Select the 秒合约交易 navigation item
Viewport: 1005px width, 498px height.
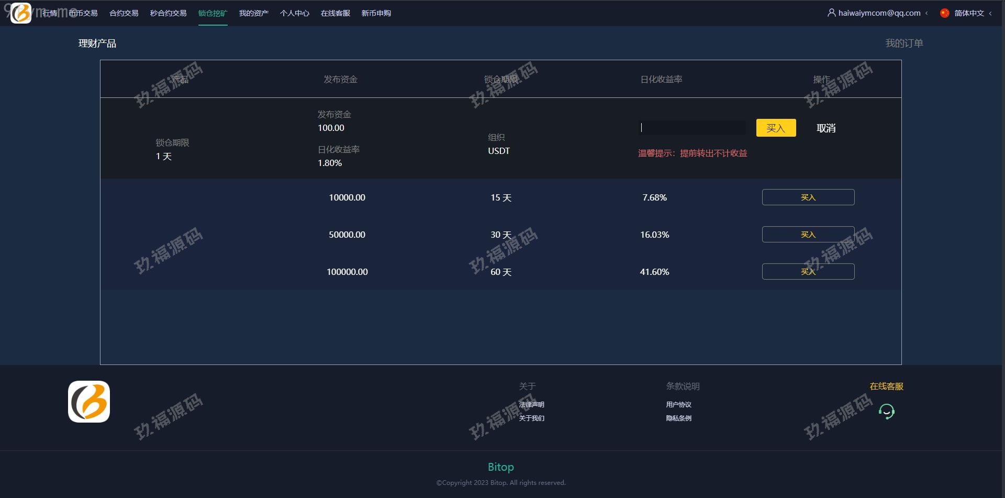point(168,13)
